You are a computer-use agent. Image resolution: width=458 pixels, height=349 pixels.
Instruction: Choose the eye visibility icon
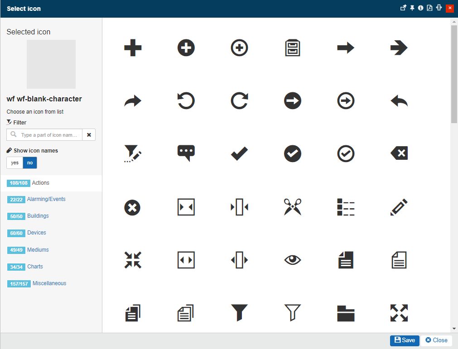(x=292, y=259)
